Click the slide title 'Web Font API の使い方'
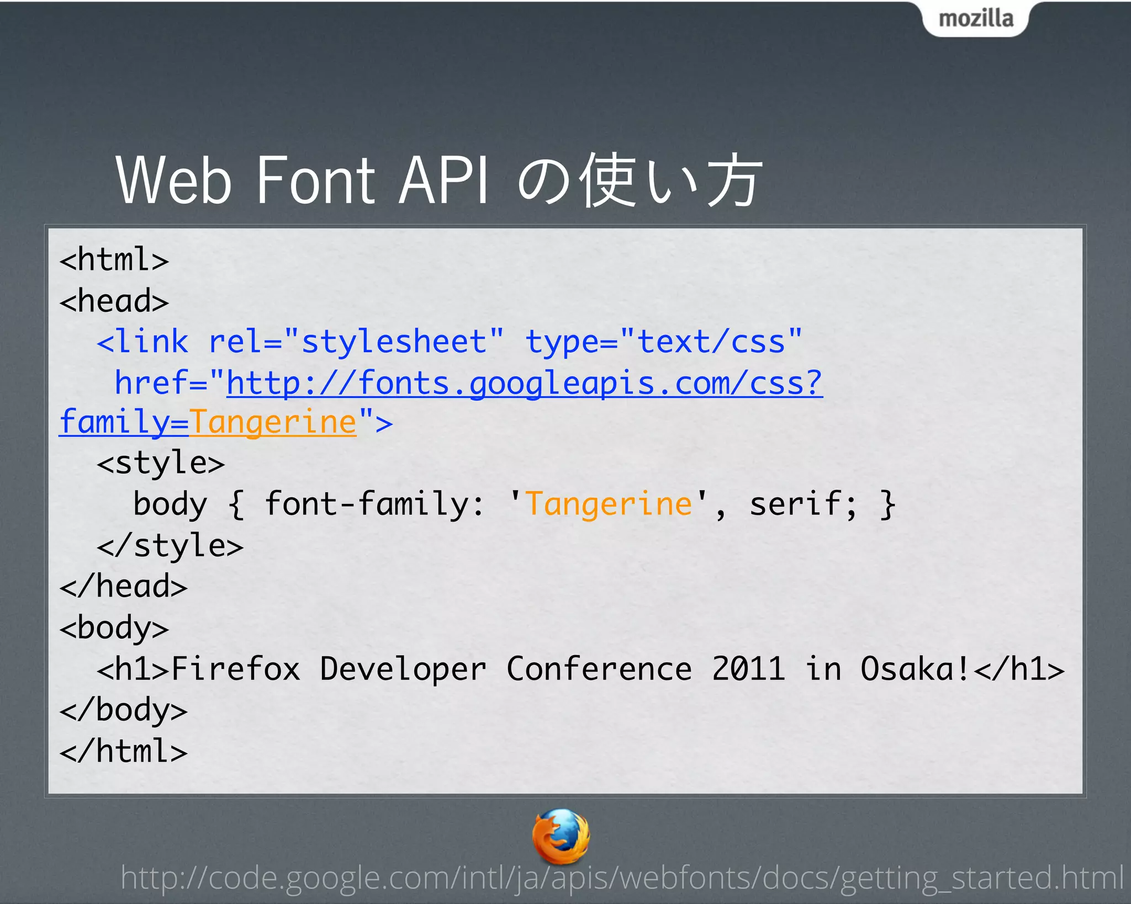This screenshot has height=904, width=1131. [x=440, y=180]
